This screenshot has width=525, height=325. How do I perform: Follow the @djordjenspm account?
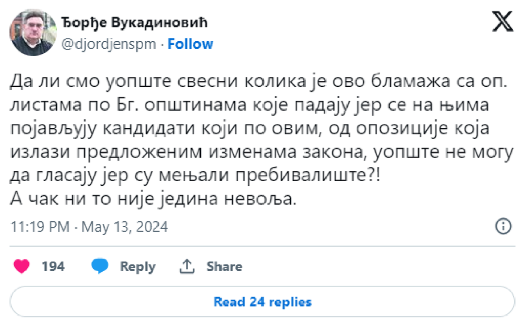tap(190, 44)
